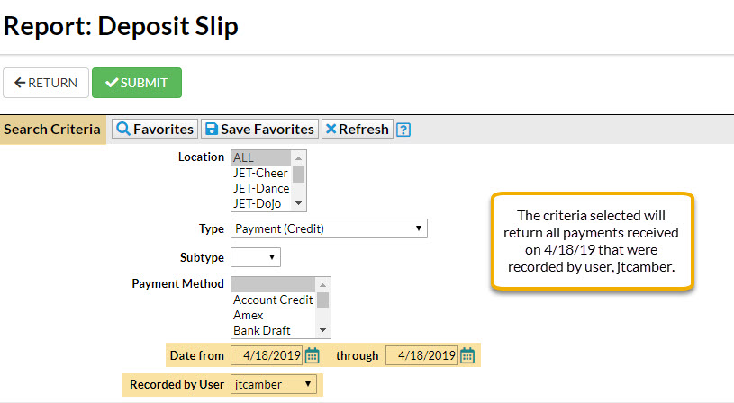
Task: Select JET-Dance in the Location list
Action: pos(261,188)
